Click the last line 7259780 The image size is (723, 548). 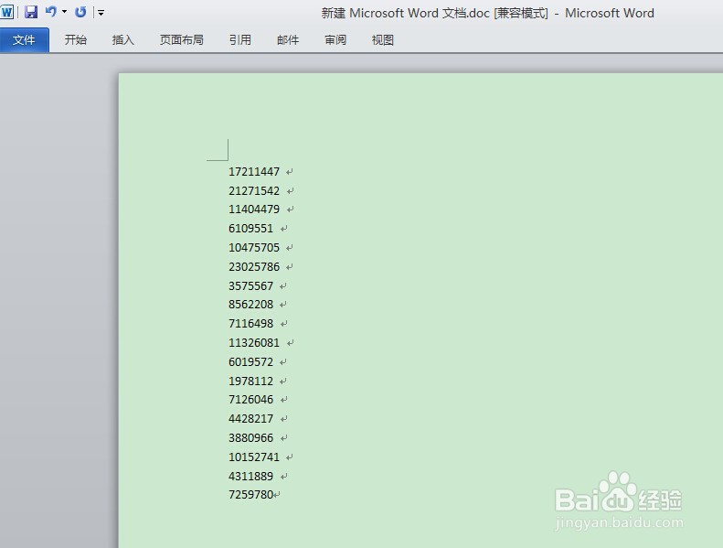(x=250, y=494)
